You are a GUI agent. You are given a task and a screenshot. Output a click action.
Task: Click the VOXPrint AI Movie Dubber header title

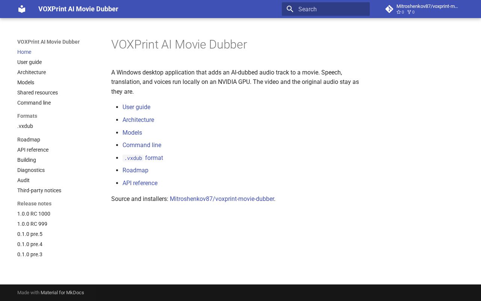(x=78, y=9)
